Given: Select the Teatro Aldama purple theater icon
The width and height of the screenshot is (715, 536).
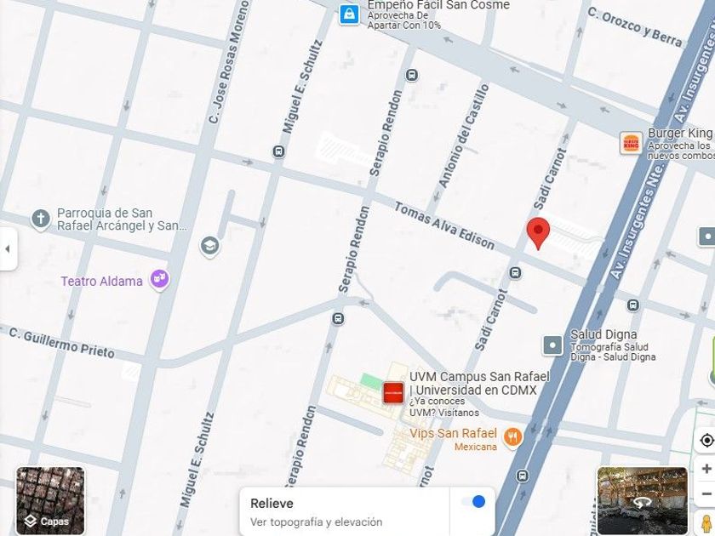Looking at the screenshot, I should pyautogui.click(x=160, y=279).
